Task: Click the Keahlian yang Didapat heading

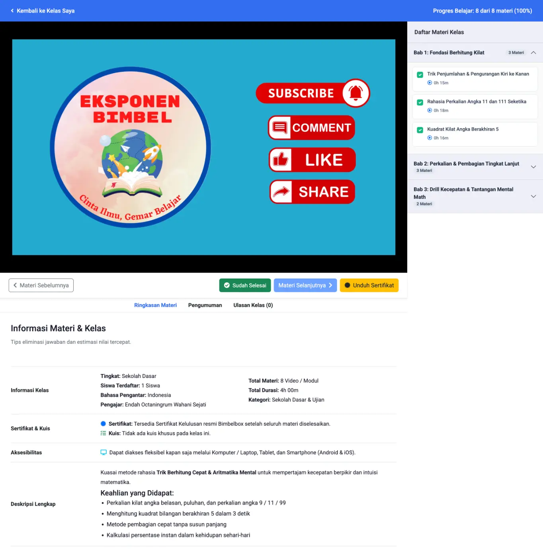Action: coord(137,493)
